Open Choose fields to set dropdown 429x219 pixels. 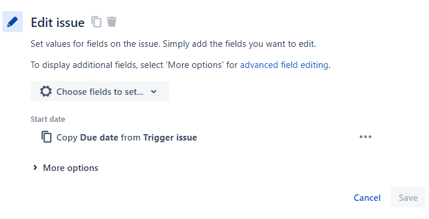coord(100,91)
